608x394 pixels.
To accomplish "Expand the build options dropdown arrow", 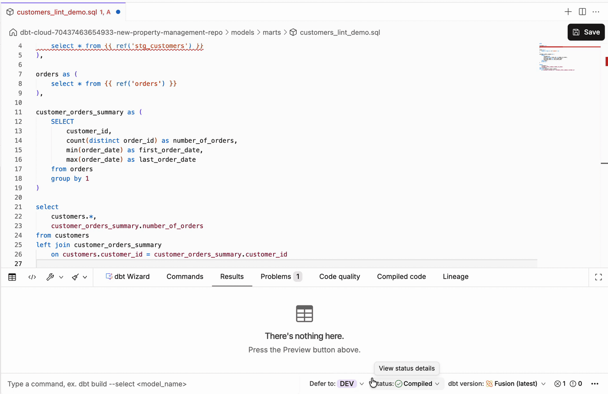I will click(61, 277).
